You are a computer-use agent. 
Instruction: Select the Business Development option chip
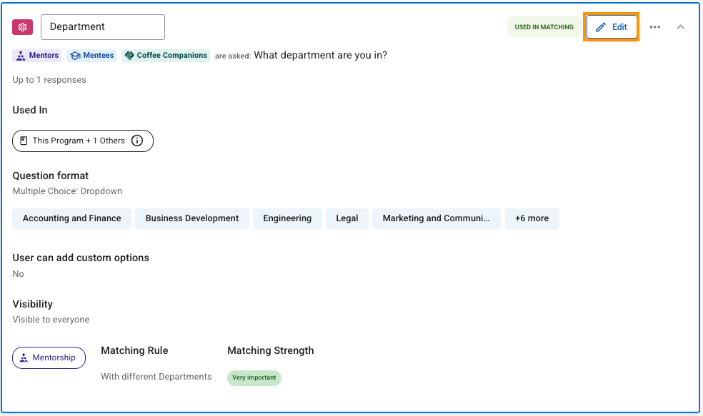click(x=192, y=218)
